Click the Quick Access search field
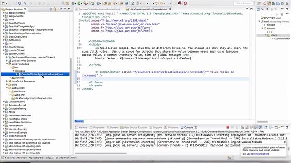291x163 pixels. (x=243, y=3)
